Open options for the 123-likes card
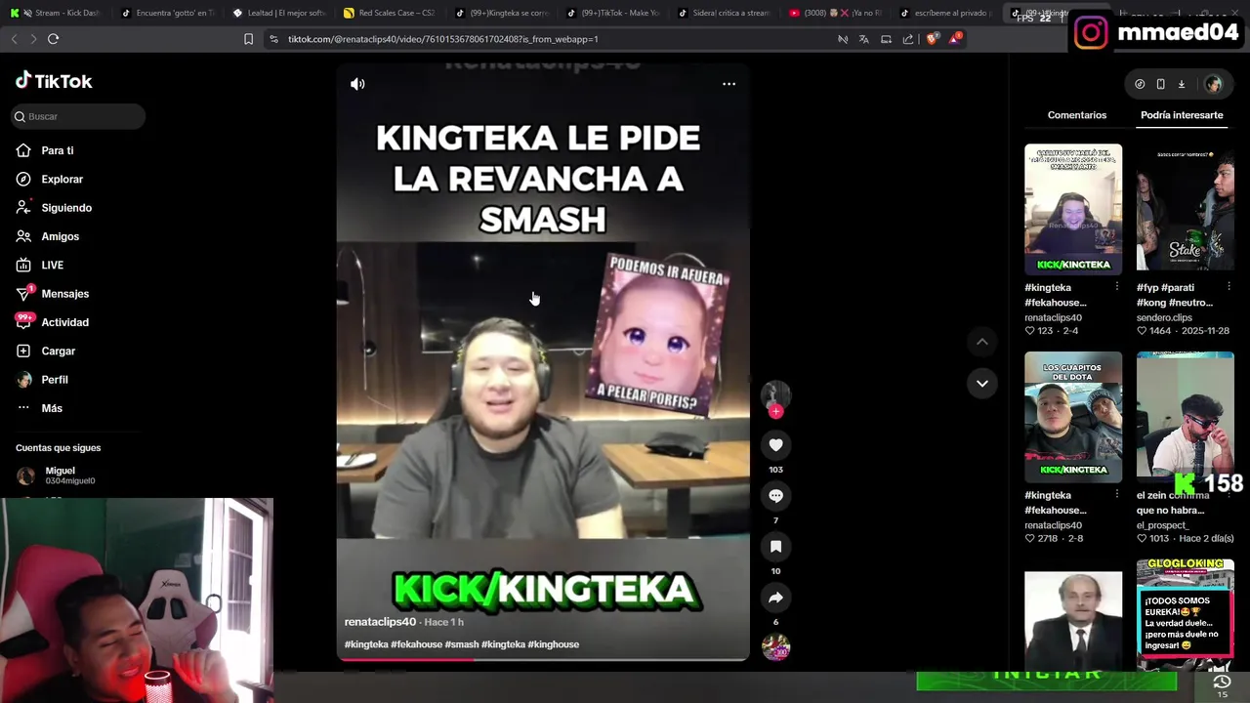This screenshot has height=703, width=1250. (x=1117, y=287)
